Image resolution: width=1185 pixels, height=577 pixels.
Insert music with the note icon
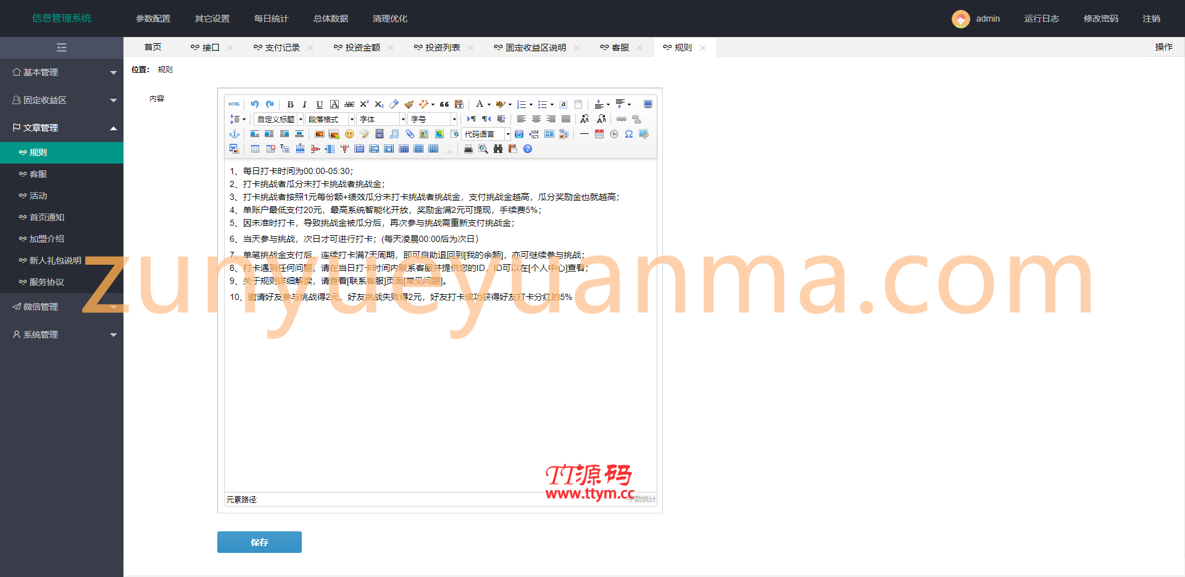[394, 134]
